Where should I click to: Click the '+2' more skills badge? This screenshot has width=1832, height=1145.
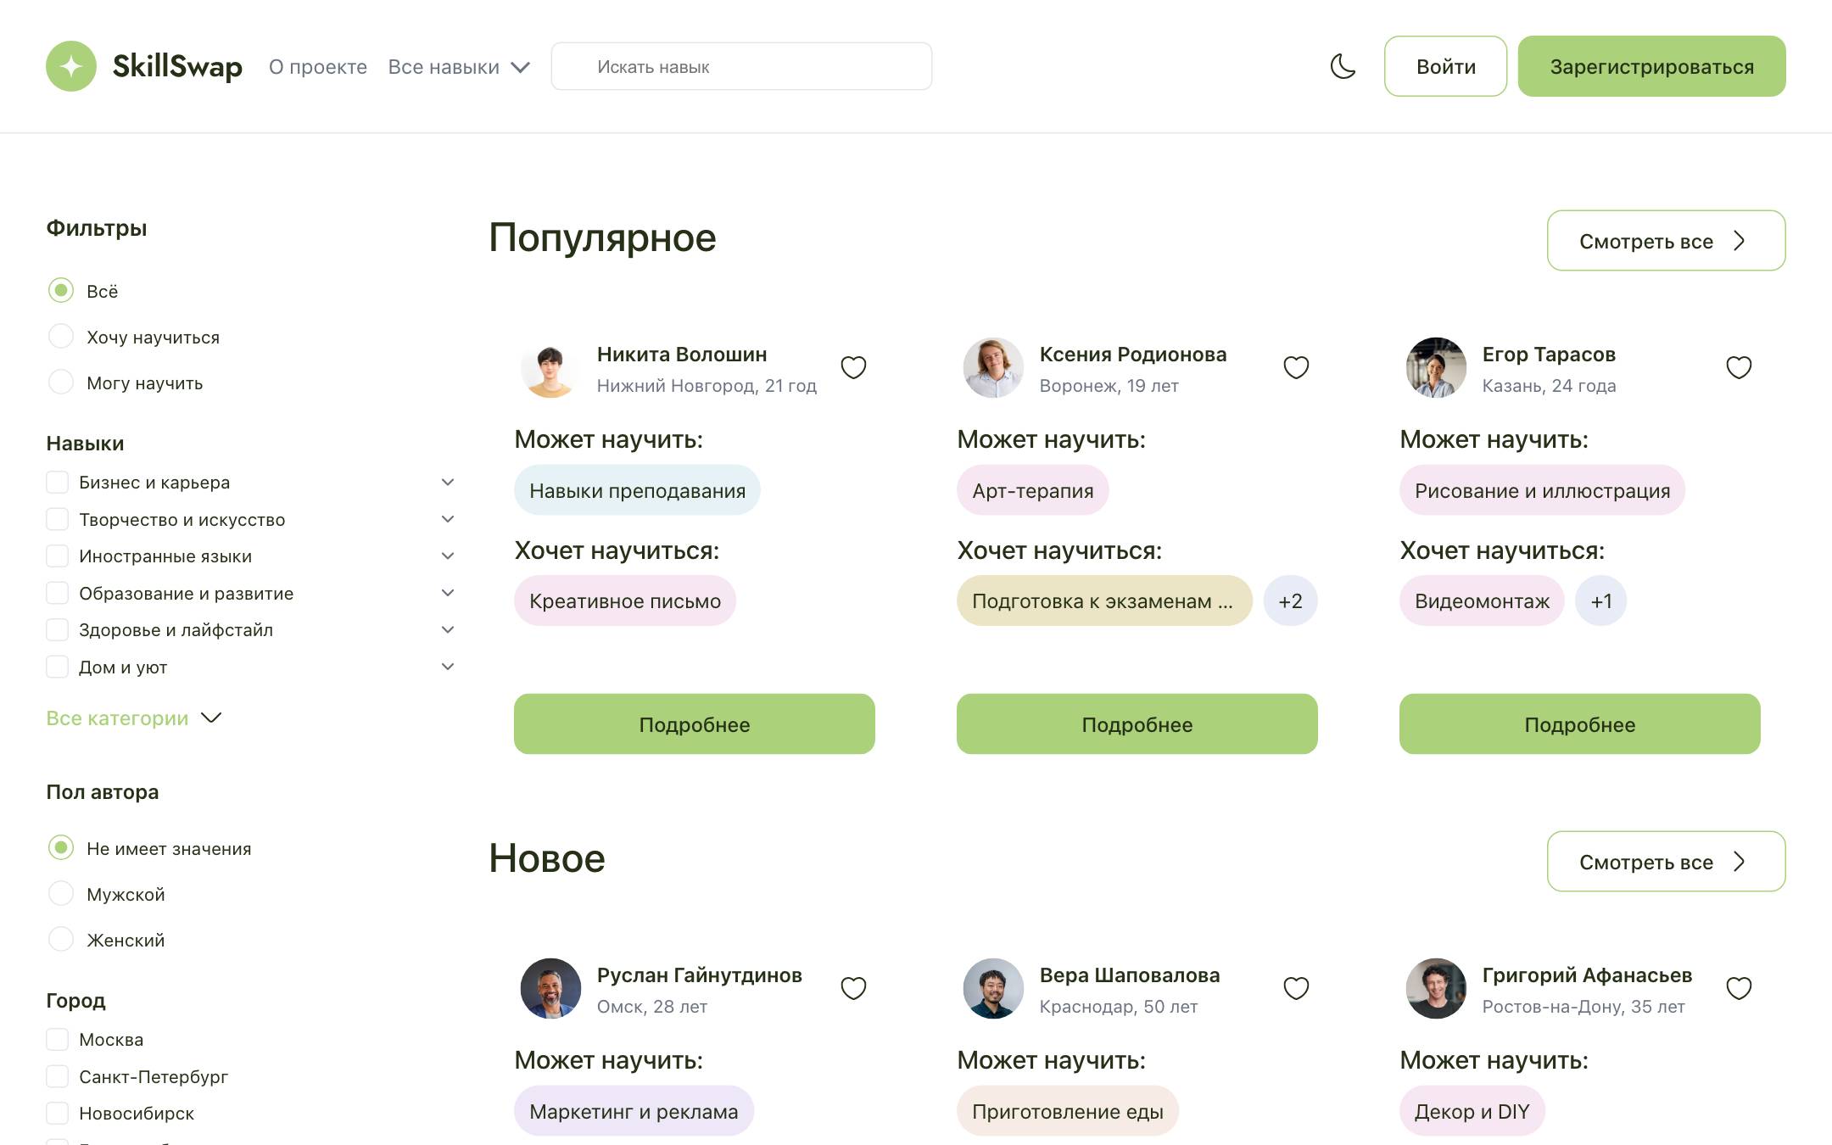coord(1290,600)
